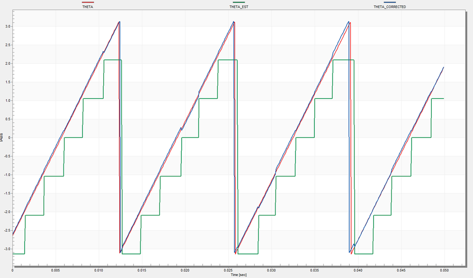473x278 pixels.
Task: Click the 0.035 tick on the time axis
Action: click(x=315, y=270)
